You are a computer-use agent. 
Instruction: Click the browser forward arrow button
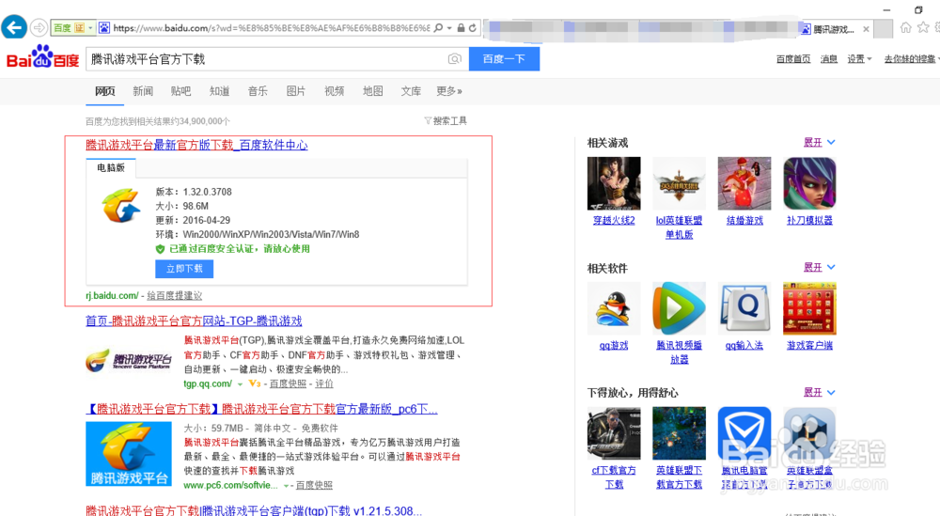click(x=39, y=27)
